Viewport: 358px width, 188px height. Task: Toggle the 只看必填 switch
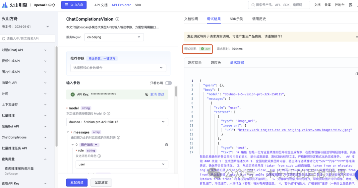[x=168, y=83]
